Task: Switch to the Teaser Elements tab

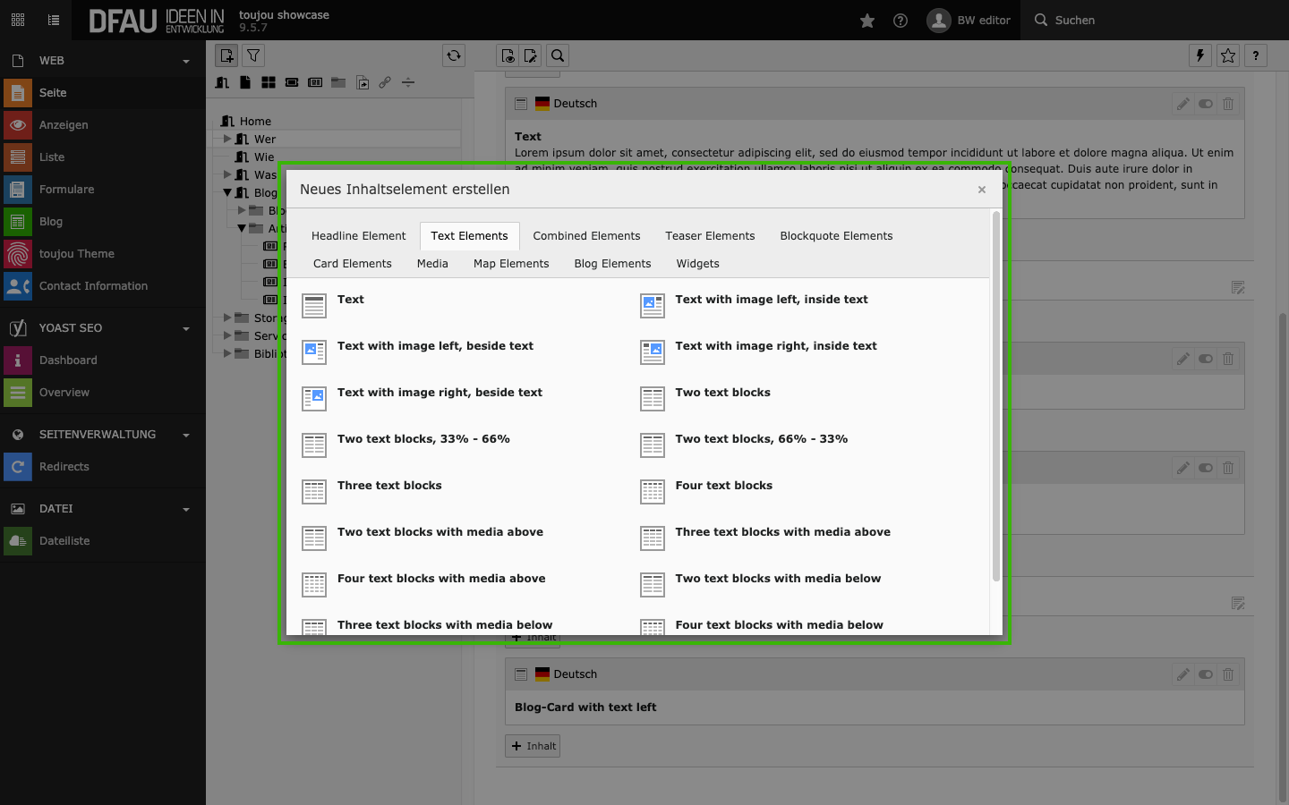Action: 710,236
